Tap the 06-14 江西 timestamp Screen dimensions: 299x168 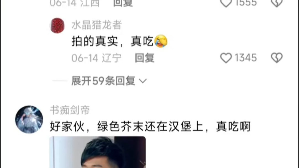coord(75,3)
